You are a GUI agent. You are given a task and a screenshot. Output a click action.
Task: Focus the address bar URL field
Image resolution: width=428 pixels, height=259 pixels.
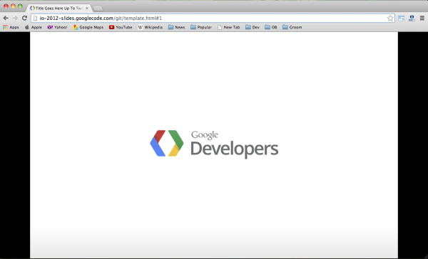(213, 18)
